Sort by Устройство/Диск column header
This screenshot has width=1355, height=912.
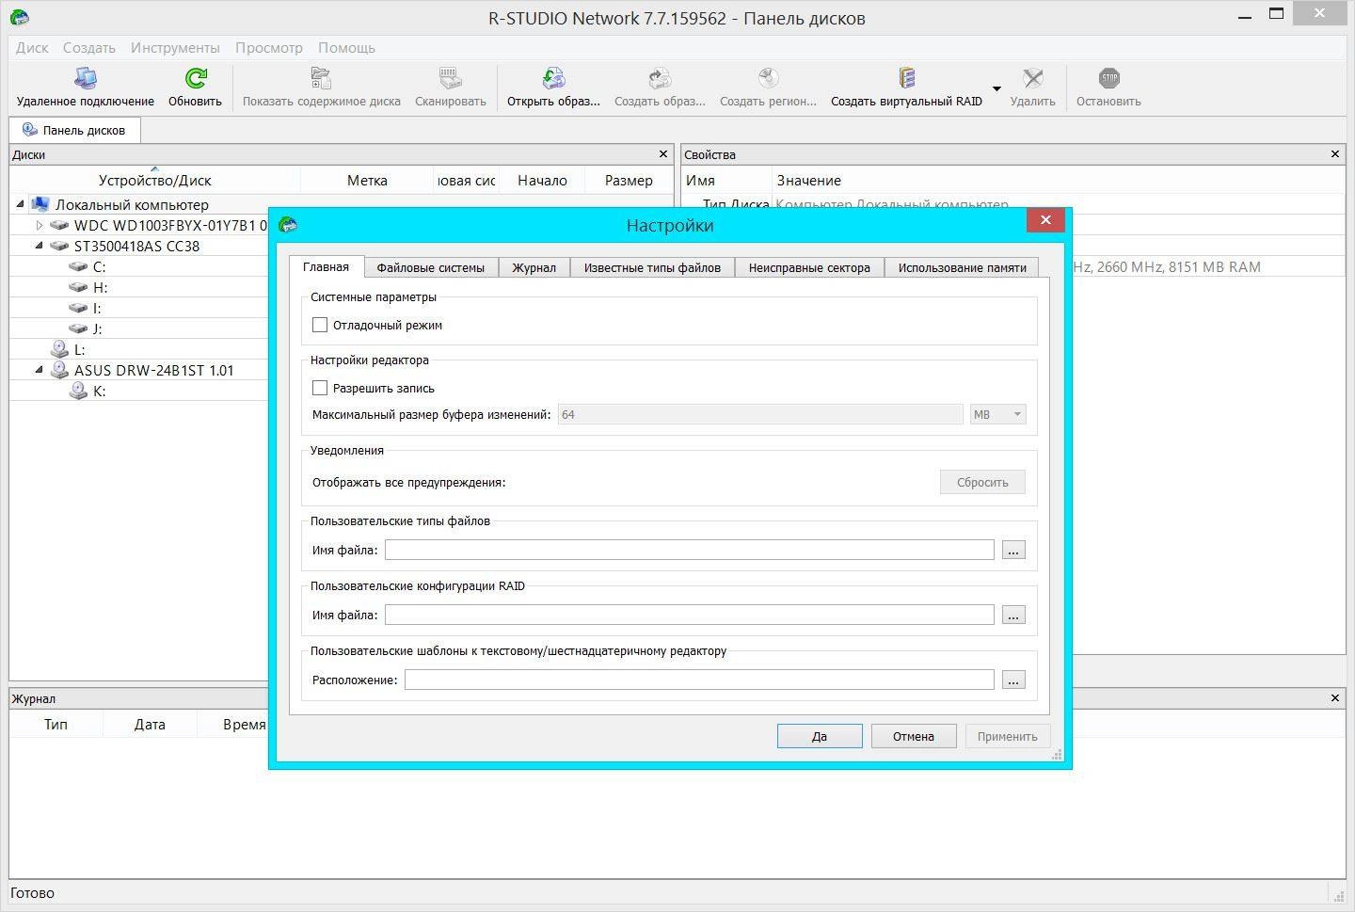[x=155, y=180]
